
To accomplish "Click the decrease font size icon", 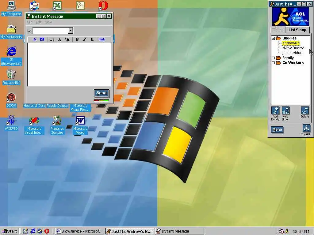I will (x=52, y=39).
